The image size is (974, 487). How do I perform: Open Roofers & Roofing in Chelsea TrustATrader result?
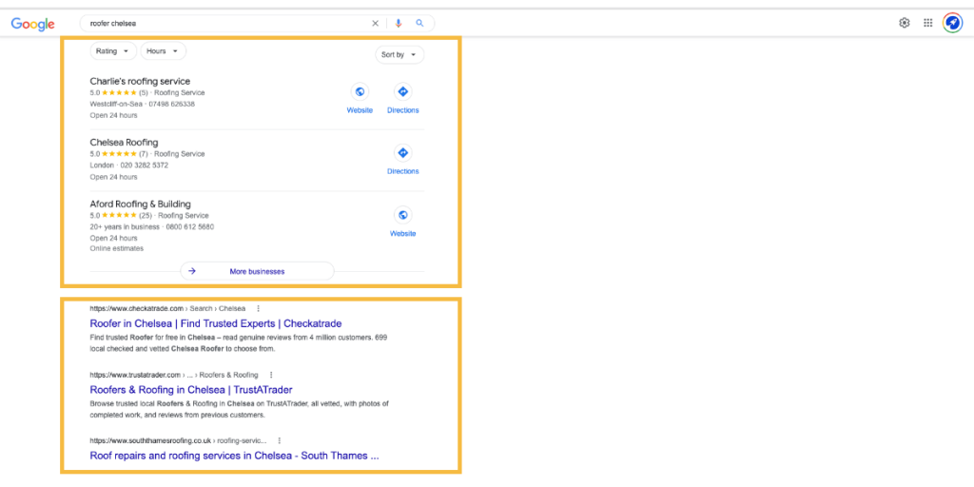tap(191, 389)
